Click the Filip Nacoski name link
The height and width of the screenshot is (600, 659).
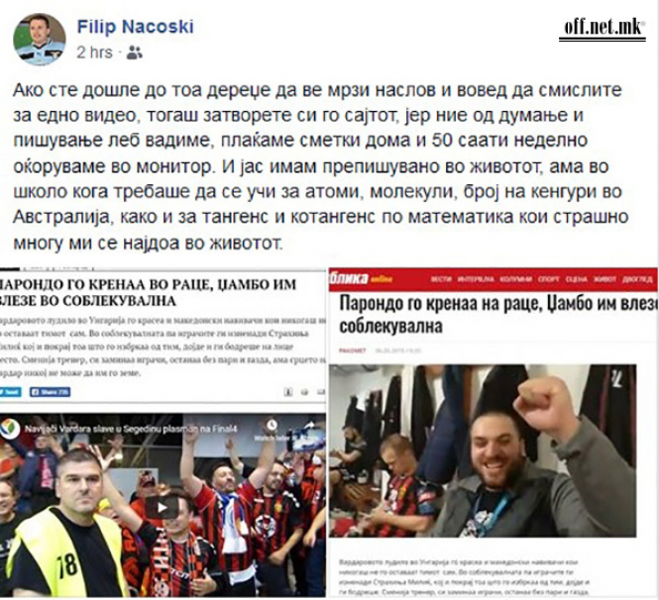136,27
